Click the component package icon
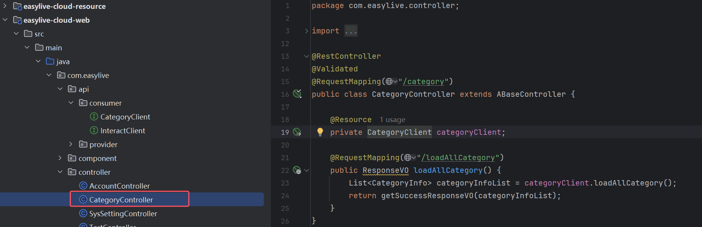Viewport: 702px width, 227px height. point(72,158)
